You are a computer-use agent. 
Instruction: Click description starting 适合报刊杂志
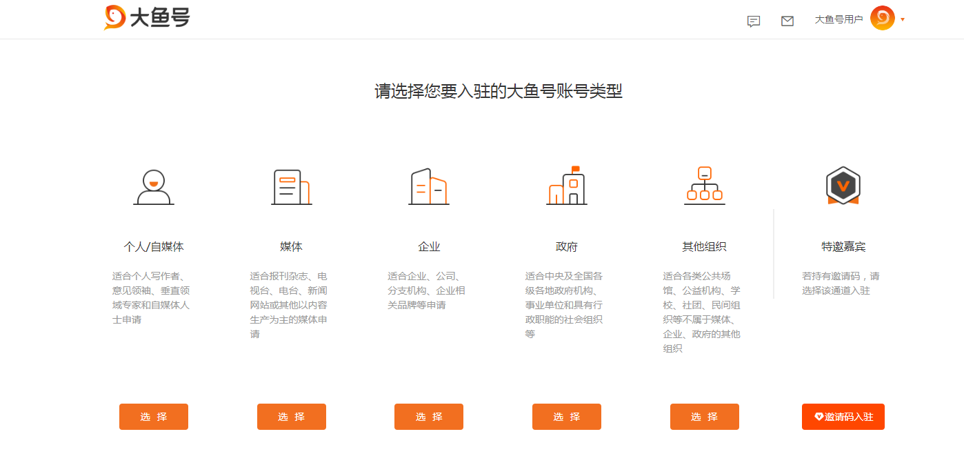click(x=289, y=304)
